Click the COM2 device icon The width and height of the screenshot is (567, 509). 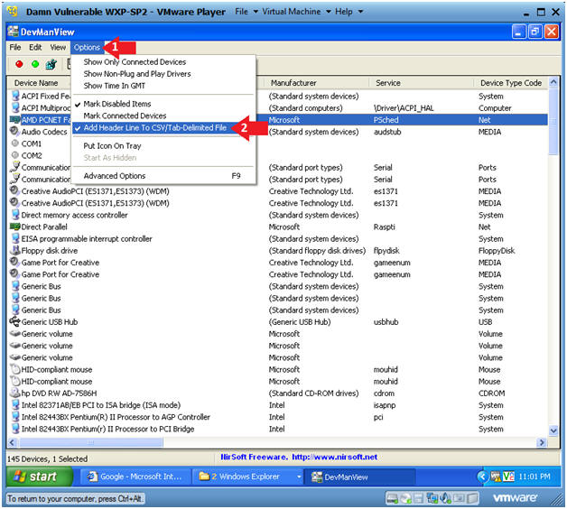point(14,155)
